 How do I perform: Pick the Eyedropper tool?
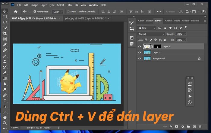(x=5, y=45)
